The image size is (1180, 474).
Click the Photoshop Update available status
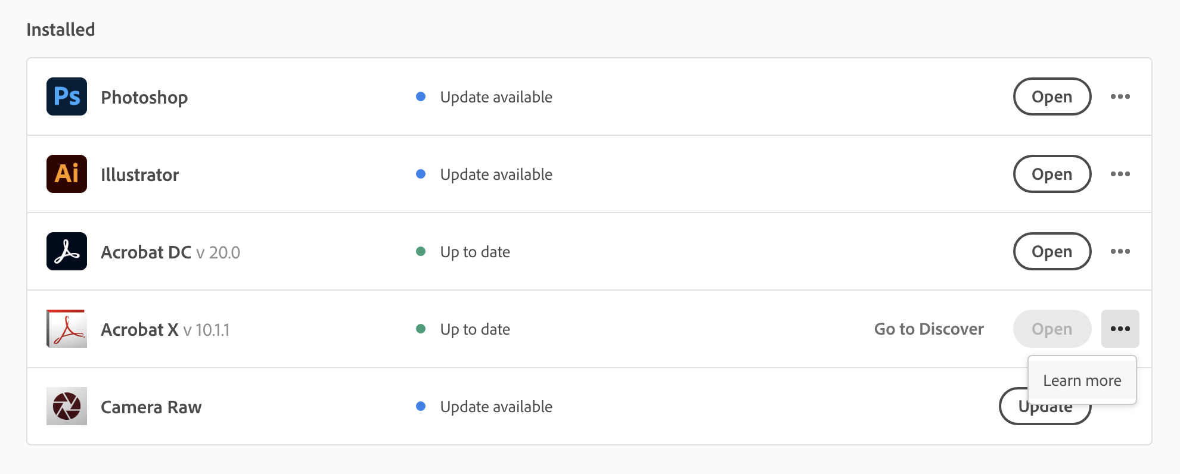pos(496,96)
